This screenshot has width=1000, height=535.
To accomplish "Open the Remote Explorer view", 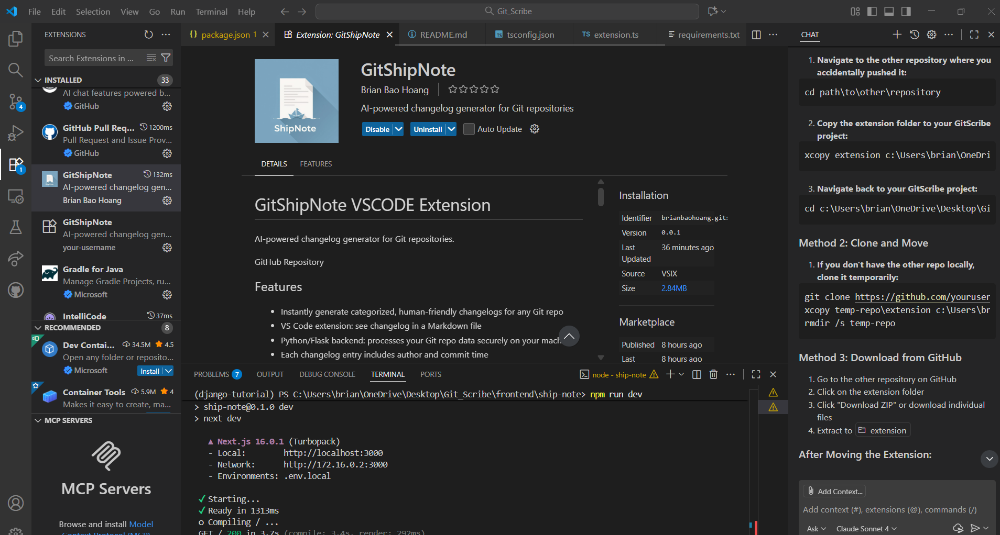I will click(16, 196).
